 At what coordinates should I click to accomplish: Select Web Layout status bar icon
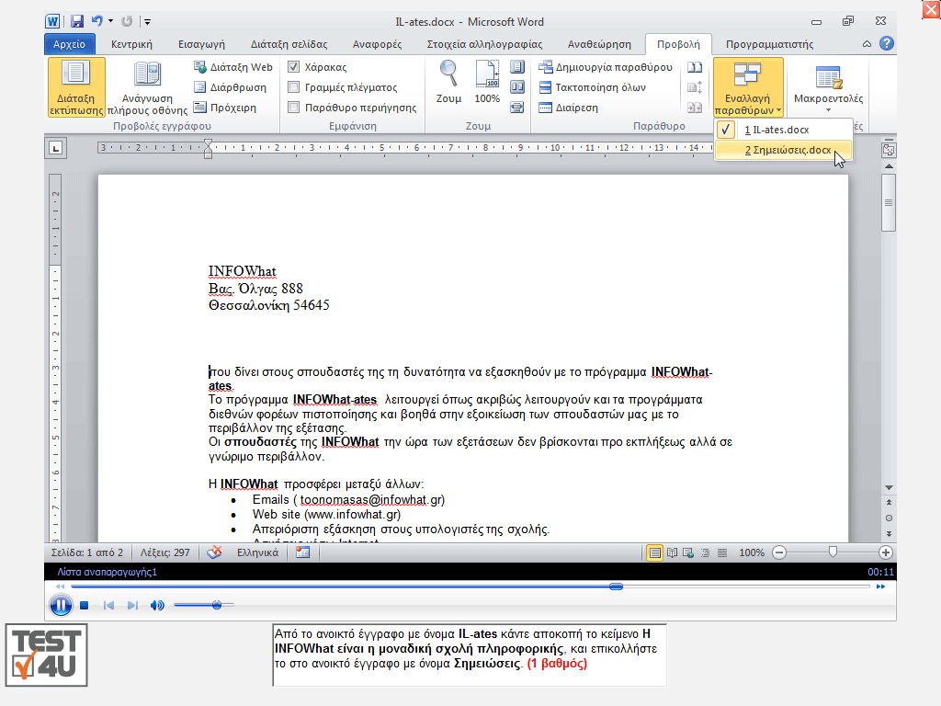point(688,552)
